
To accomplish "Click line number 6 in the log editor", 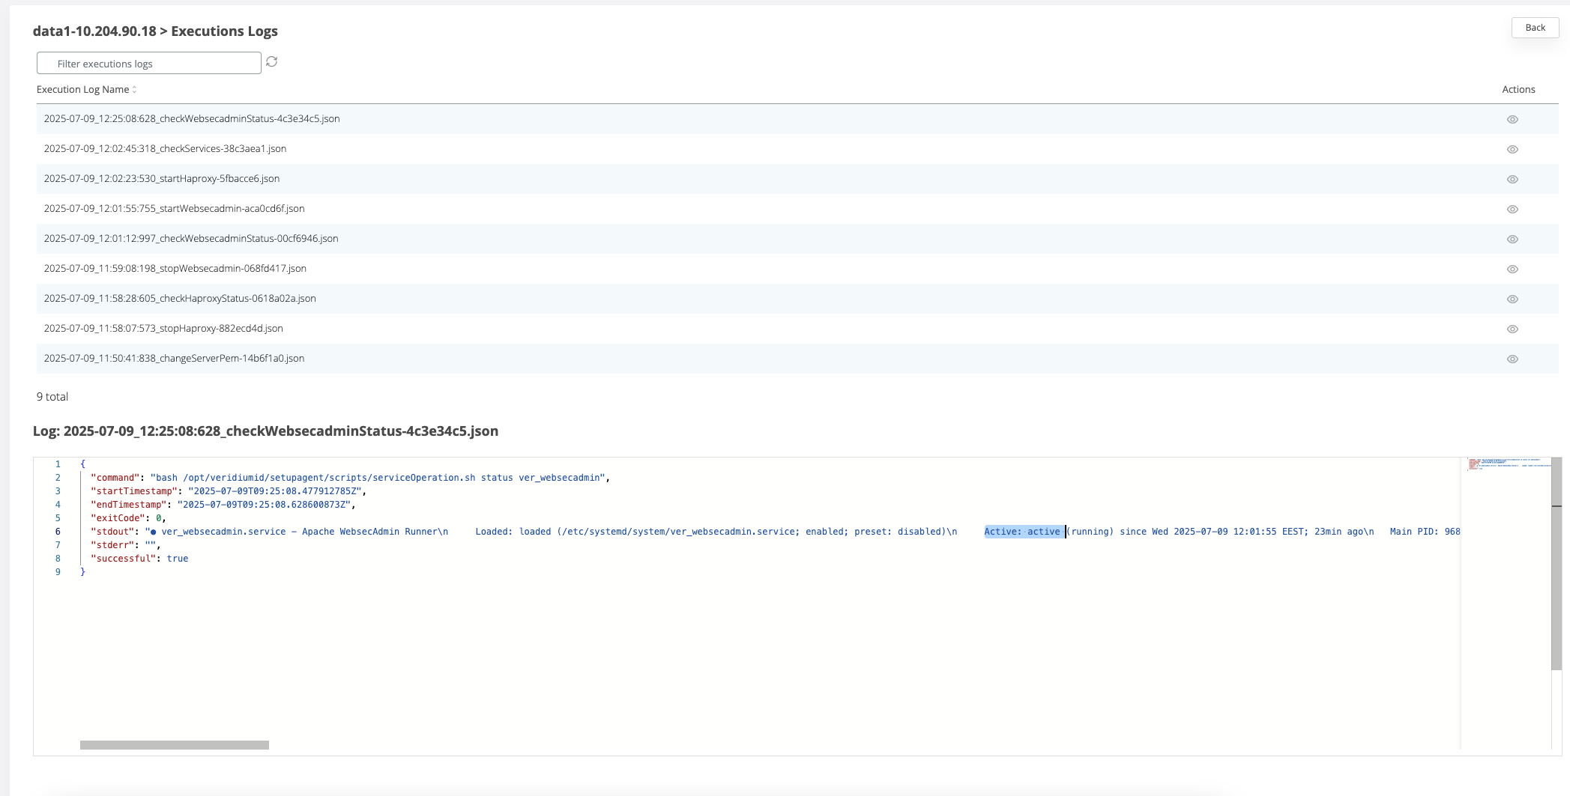I will point(58,532).
